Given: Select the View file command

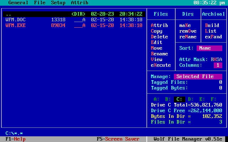Looking at the screenshot, I should pyautogui.click(x=157, y=60).
